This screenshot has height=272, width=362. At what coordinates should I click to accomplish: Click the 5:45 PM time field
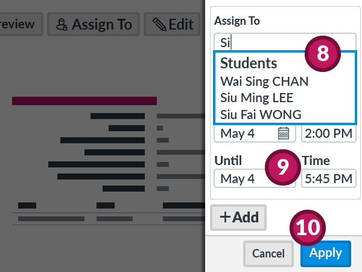point(327,179)
